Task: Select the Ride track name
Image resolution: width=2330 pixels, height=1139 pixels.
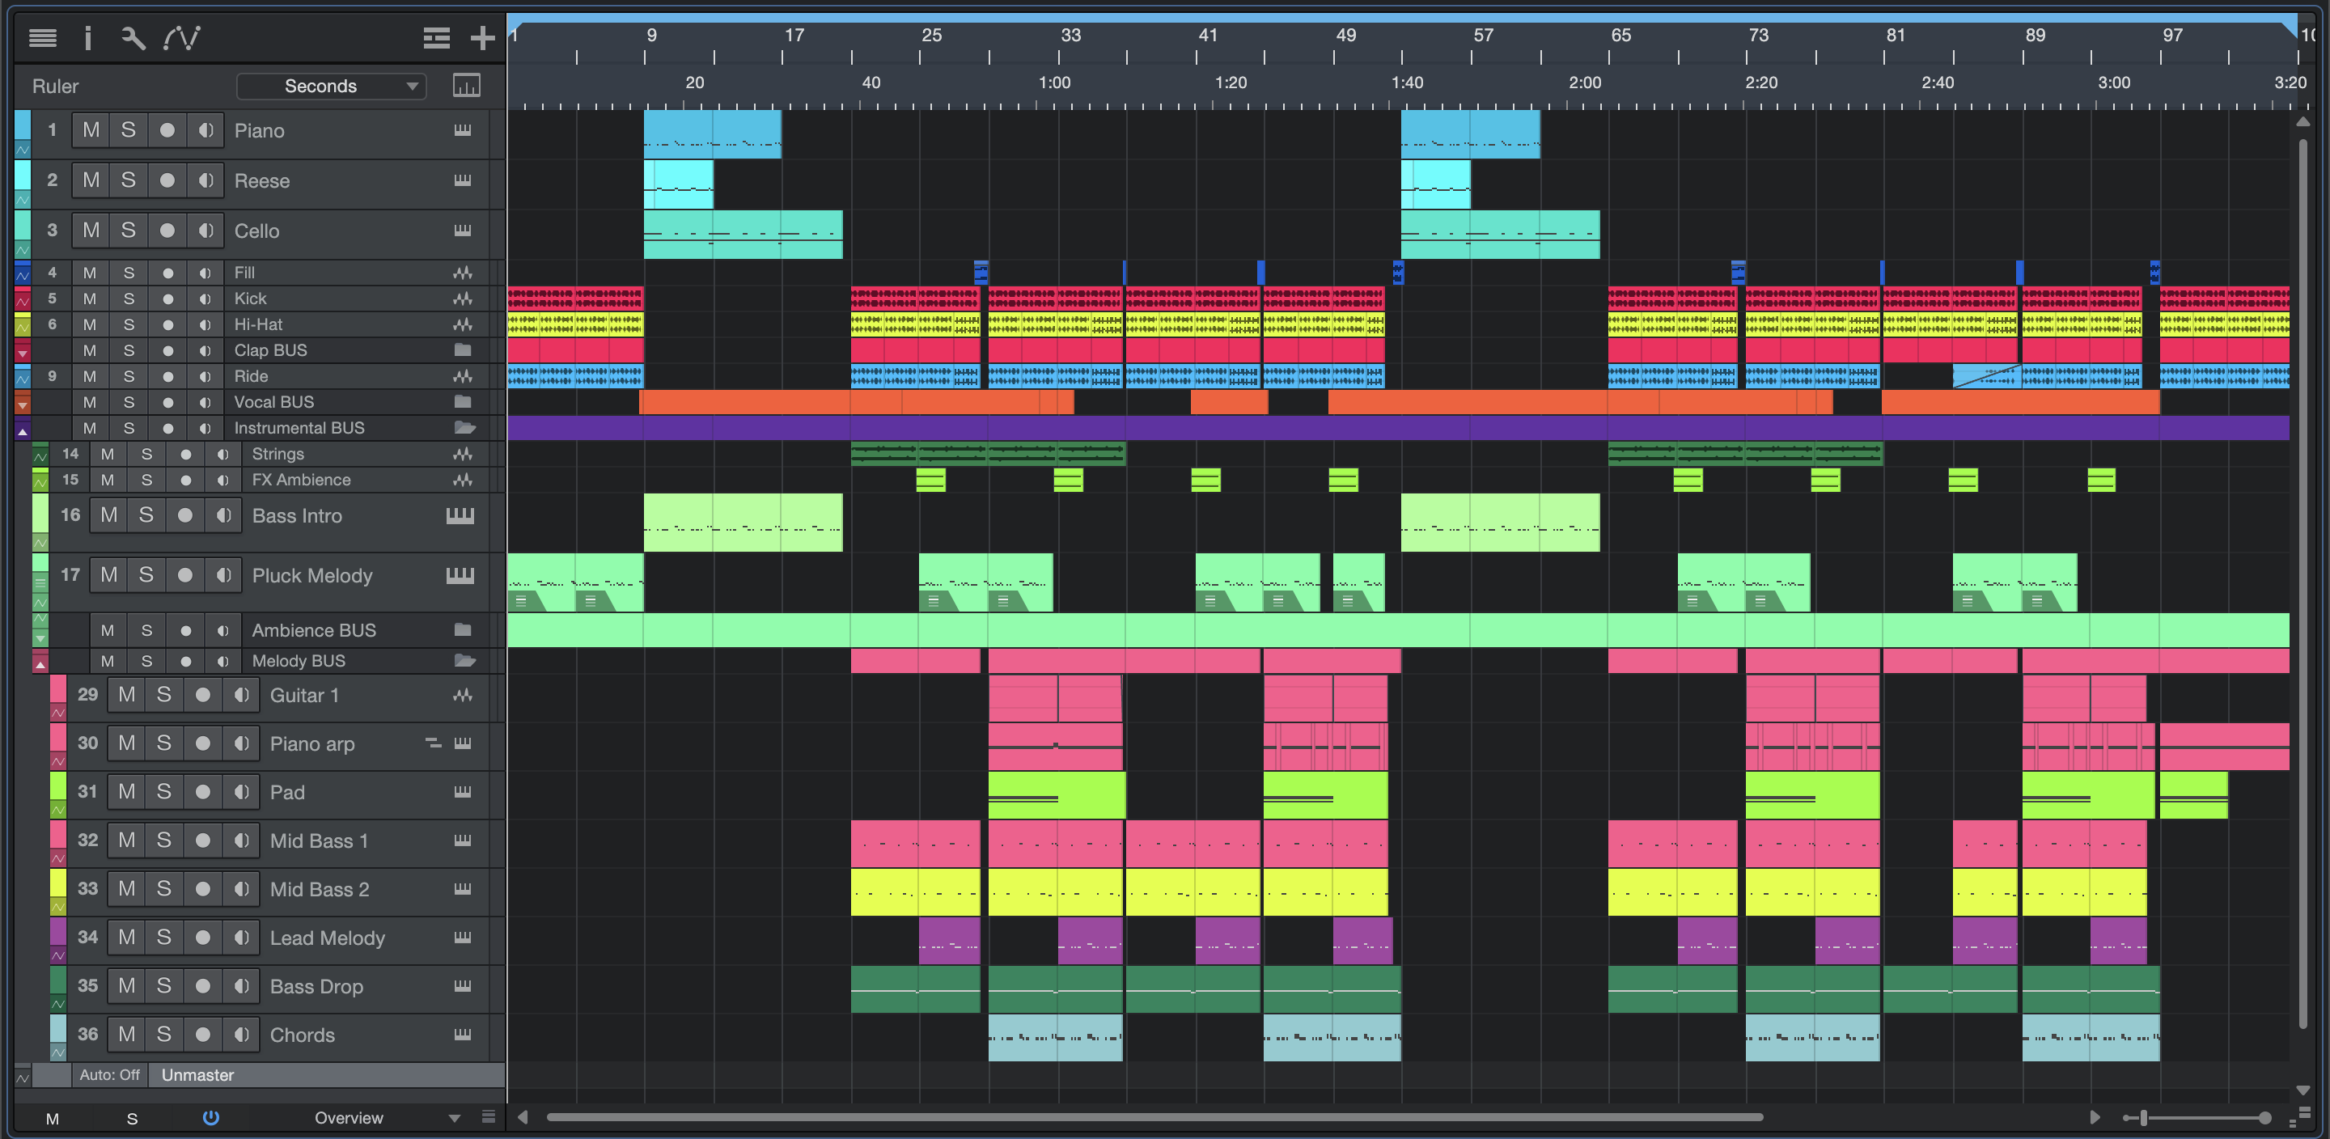Action: [251, 376]
